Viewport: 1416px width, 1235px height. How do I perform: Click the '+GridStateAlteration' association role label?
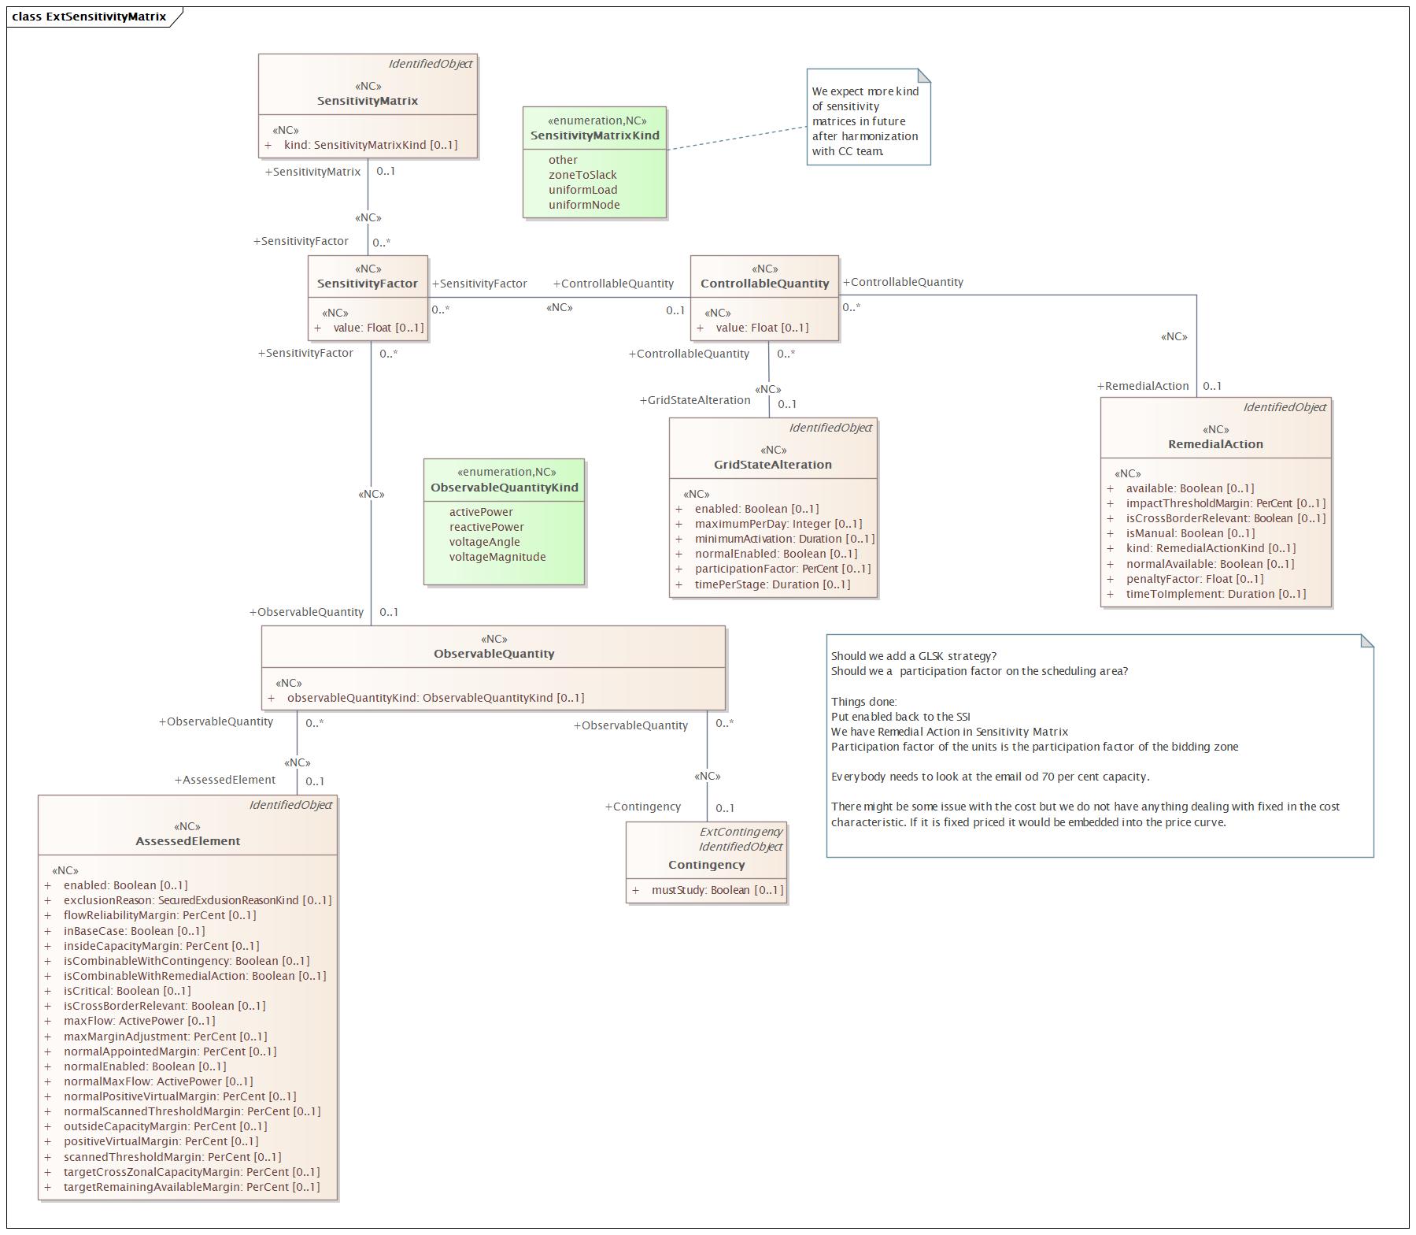695,400
